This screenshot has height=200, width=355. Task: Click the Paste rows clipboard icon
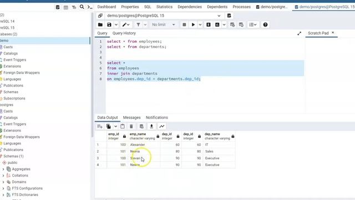123,126
